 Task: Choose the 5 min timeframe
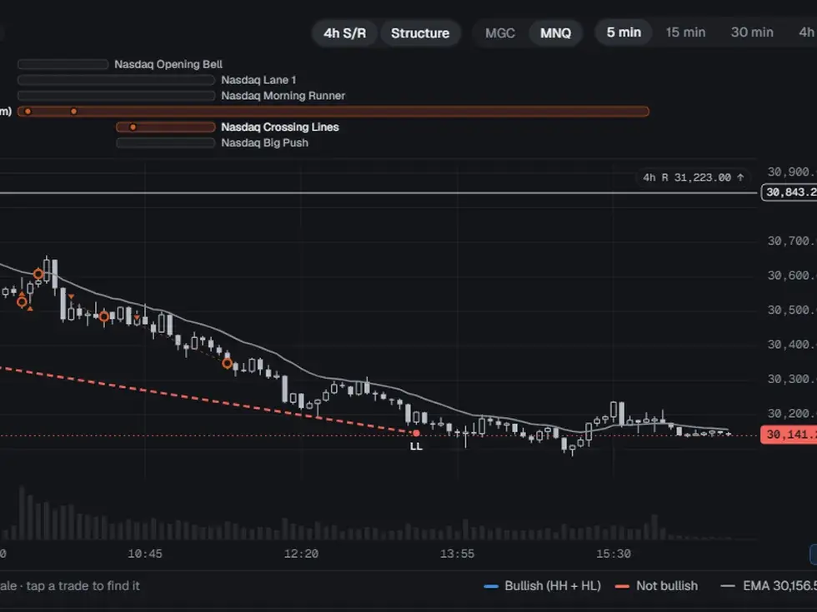(624, 32)
